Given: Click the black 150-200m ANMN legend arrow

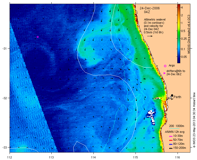Looking at the screenshot, I should tap(171, 149).
